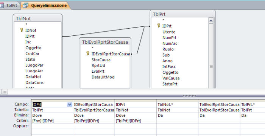Select the Queryeliminazione tab
This screenshot has width=265, height=136.
click(x=46, y=5)
